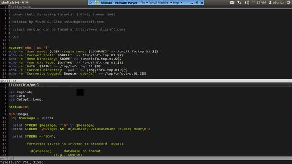Open the VMware Player File menu
This screenshot has height=164, width=292.
click(142, 3)
